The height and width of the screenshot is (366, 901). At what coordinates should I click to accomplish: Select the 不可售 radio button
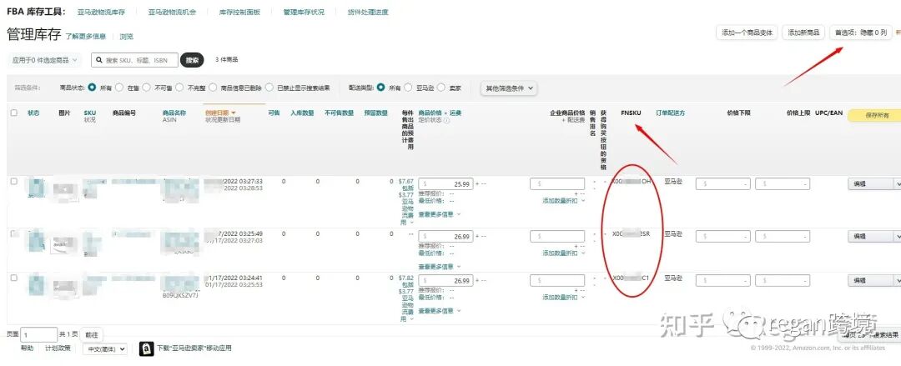(146, 88)
